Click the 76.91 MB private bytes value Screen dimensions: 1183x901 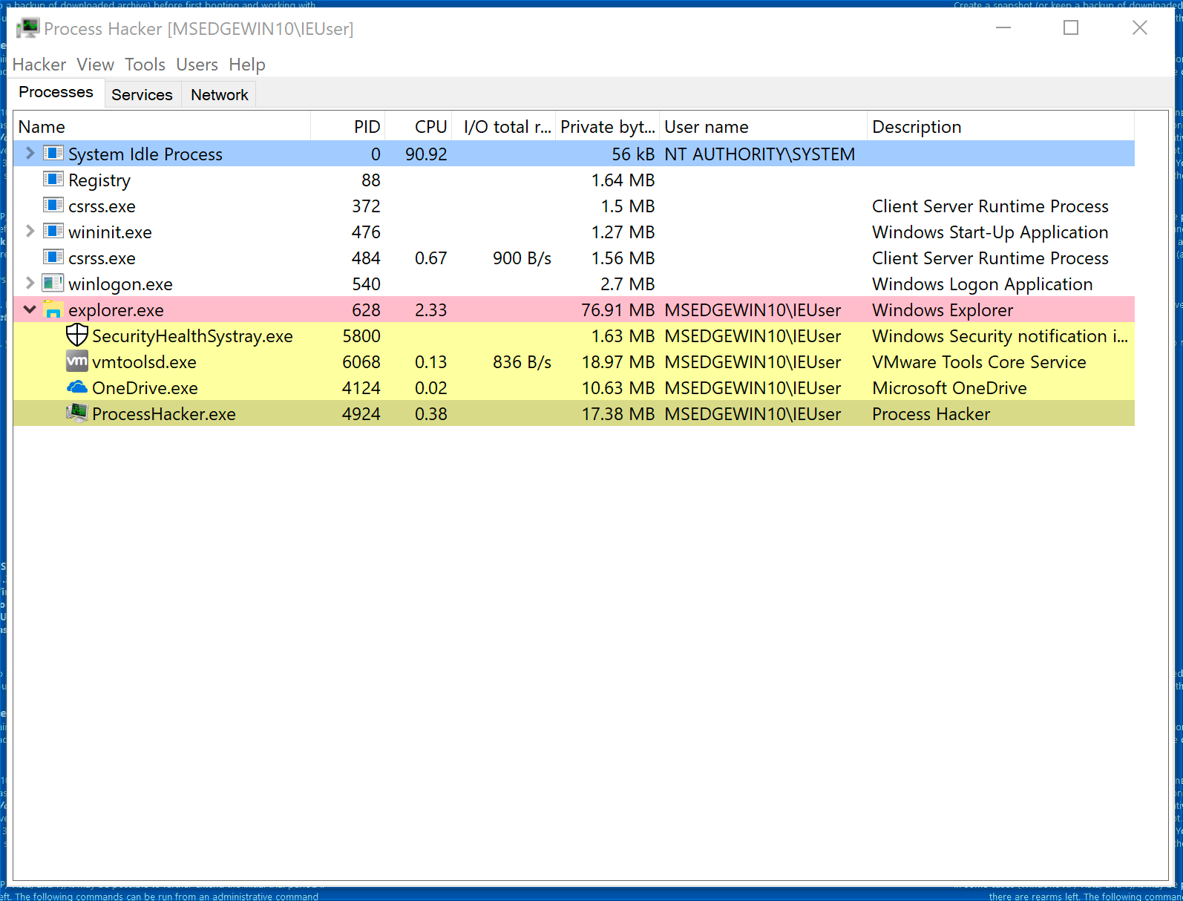(618, 310)
